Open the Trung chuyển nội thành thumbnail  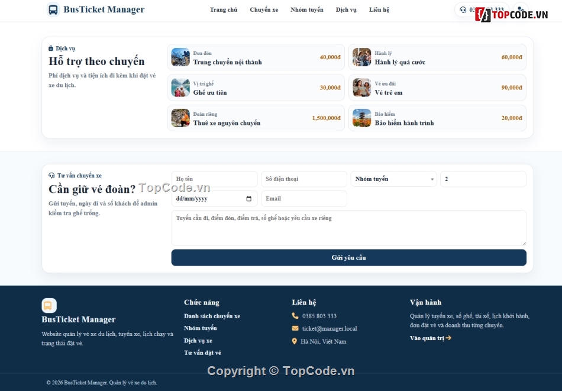click(180, 57)
